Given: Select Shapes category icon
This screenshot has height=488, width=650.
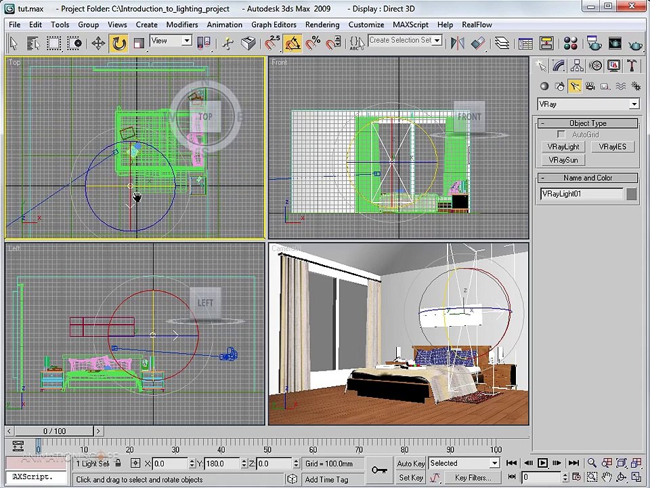Looking at the screenshot, I should pyautogui.click(x=560, y=86).
